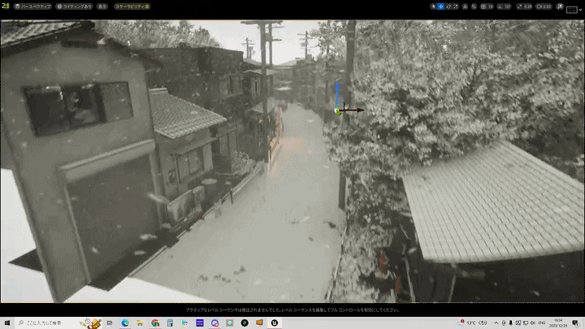
Task: Toggle rotation angle snapping
Action: tap(500, 6)
